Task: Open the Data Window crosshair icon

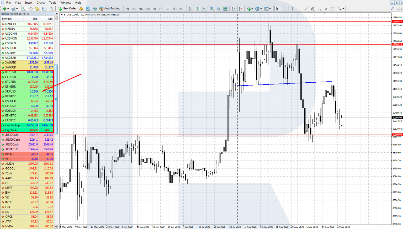Action: pyautogui.click(x=31, y=9)
